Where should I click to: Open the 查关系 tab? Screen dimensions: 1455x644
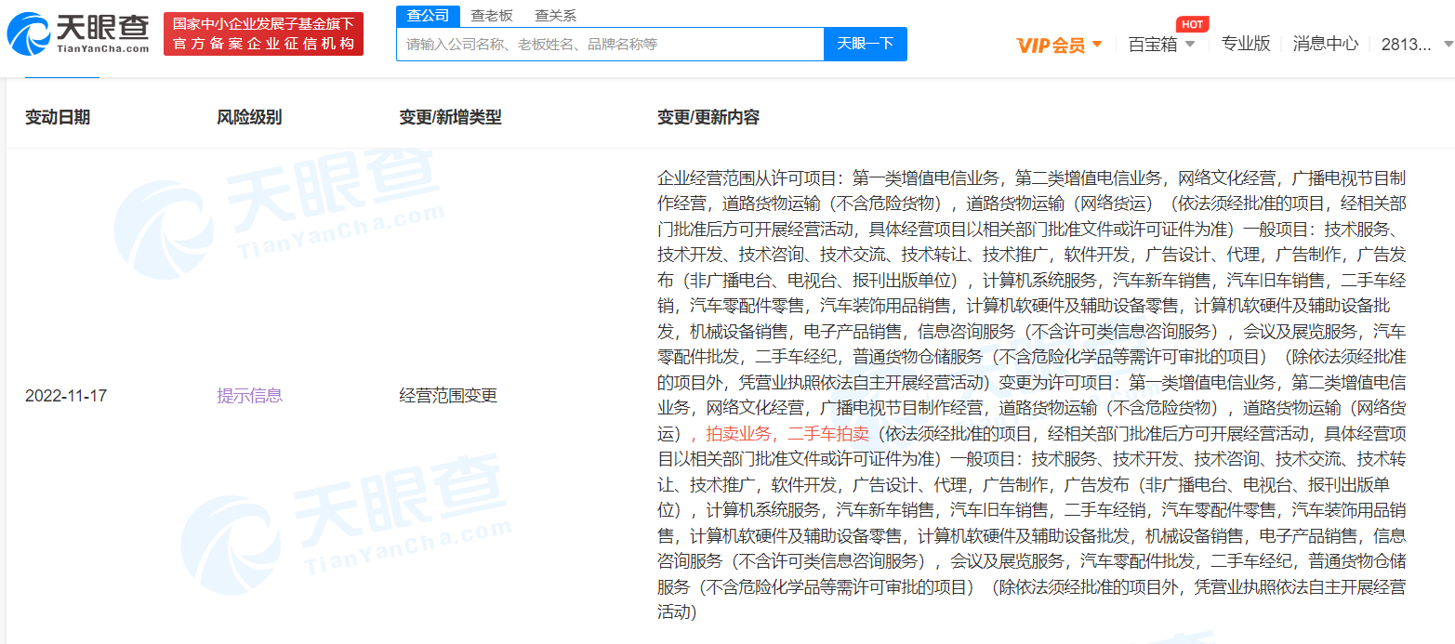[x=555, y=15]
